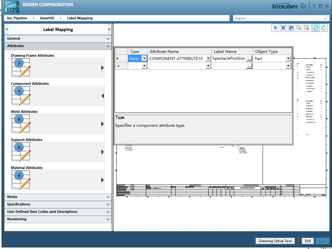The width and height of the screenshot is (332, 249).
Task: Open Material Attributes table icon
Action: click(21, 180)
